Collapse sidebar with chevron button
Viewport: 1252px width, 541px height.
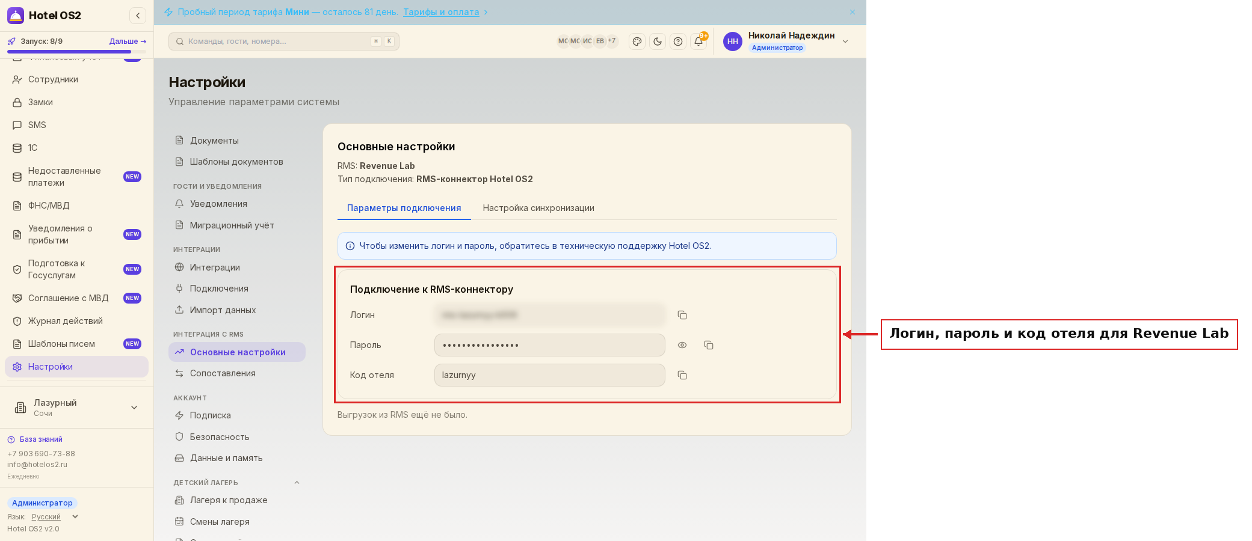point(138,16)
